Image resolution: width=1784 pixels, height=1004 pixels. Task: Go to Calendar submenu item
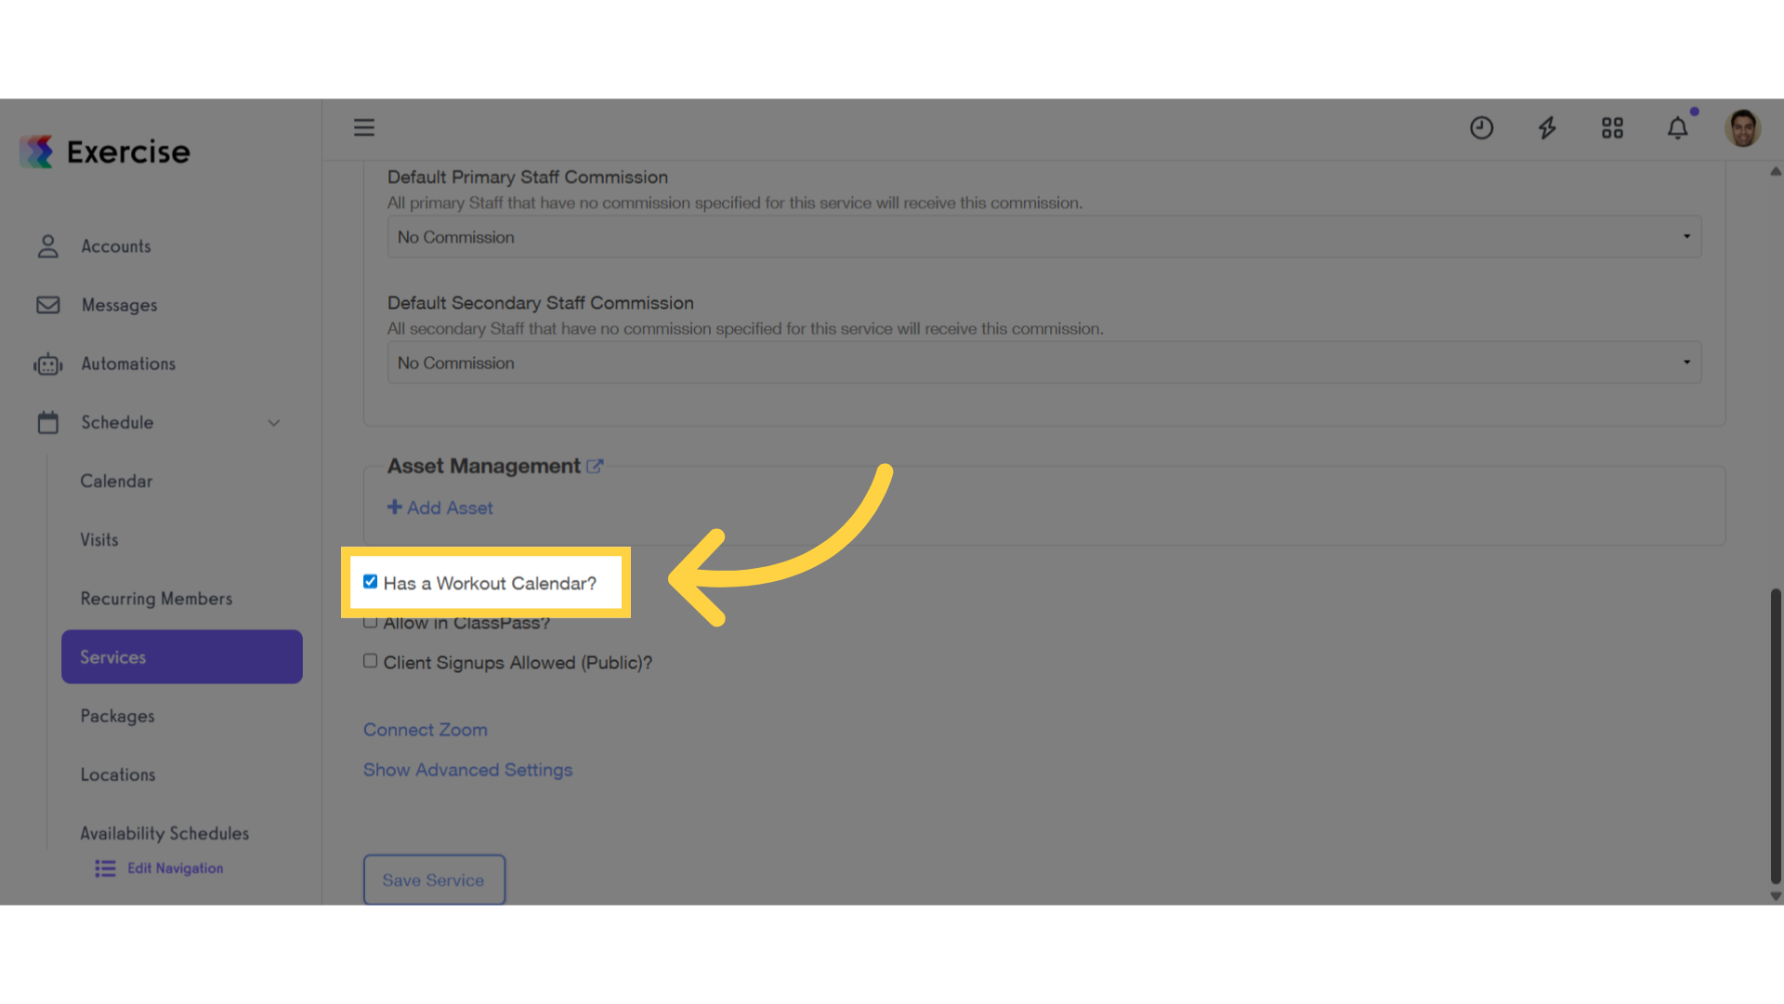pos(116,482)
